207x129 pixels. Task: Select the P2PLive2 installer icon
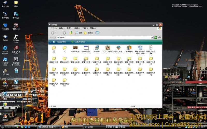tap(97, 48)
